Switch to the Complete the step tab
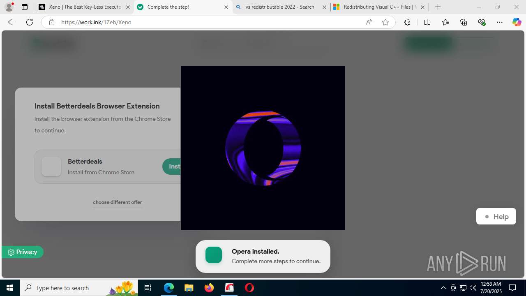526x296 pixels. click(x=183, y=7)
